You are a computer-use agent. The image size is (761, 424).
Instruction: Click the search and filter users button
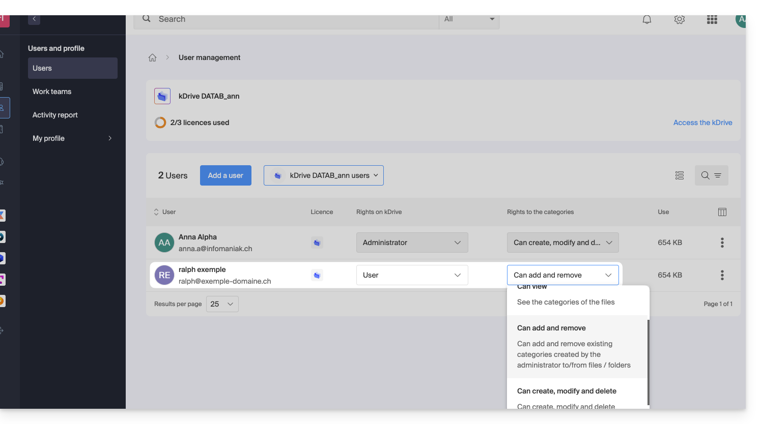click(x=711, y=175)
